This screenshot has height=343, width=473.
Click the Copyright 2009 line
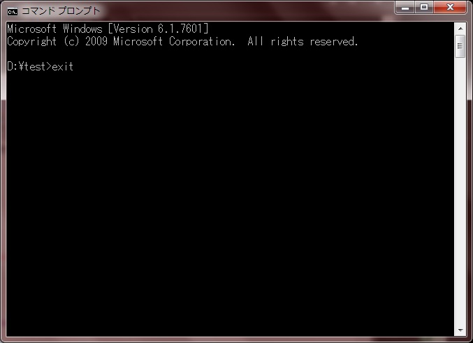click(x=182, y=42)
